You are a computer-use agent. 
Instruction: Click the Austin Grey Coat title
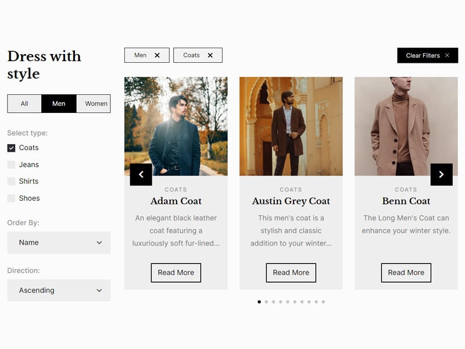291,201
